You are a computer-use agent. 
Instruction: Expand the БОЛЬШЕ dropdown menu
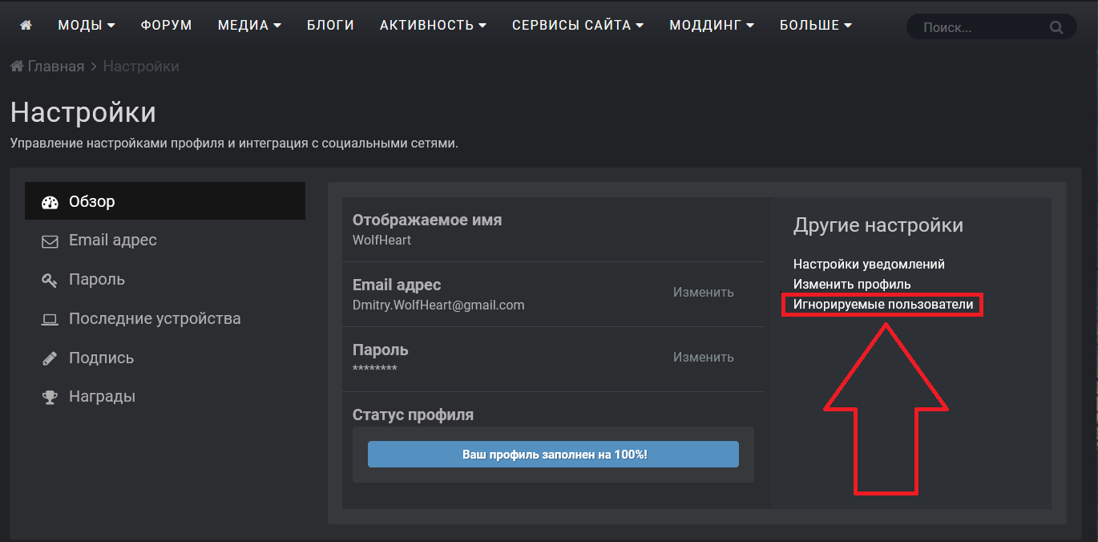pyautogui.click(x=816, y=26)
